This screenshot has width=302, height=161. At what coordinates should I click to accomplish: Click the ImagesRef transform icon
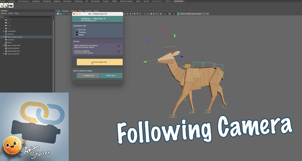click(x=6, y=31)
